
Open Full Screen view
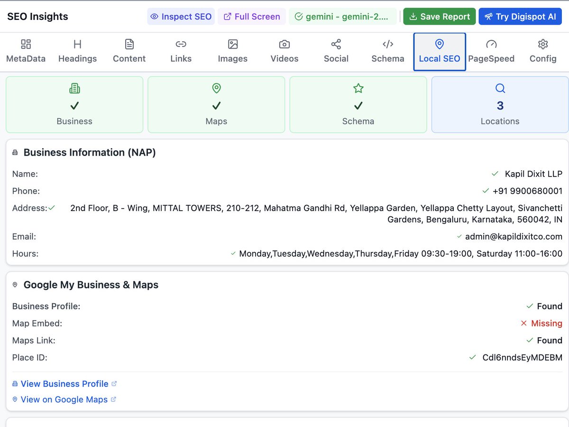tap(251, 16)
